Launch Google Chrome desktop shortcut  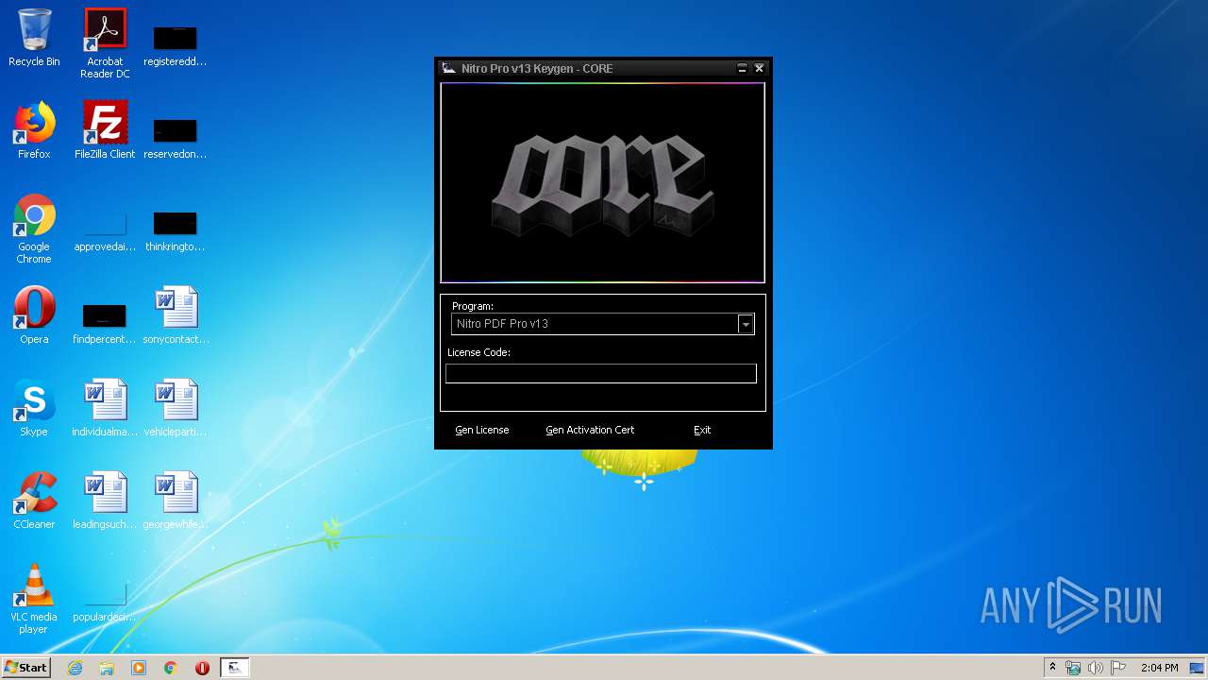click(x=34, y=229)
